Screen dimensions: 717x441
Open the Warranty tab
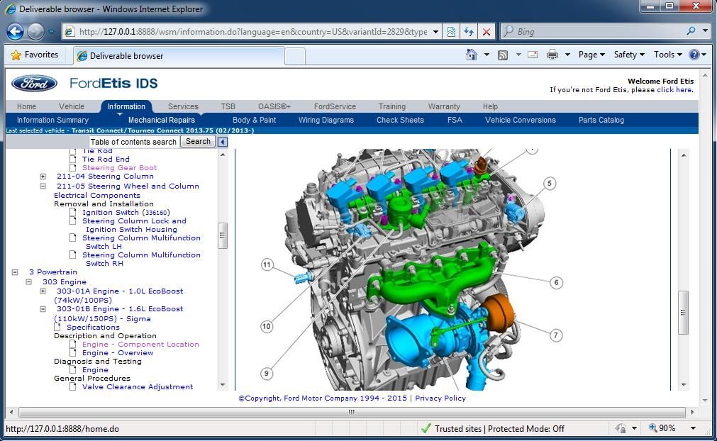pyautogui.click(x=444, y=106)
